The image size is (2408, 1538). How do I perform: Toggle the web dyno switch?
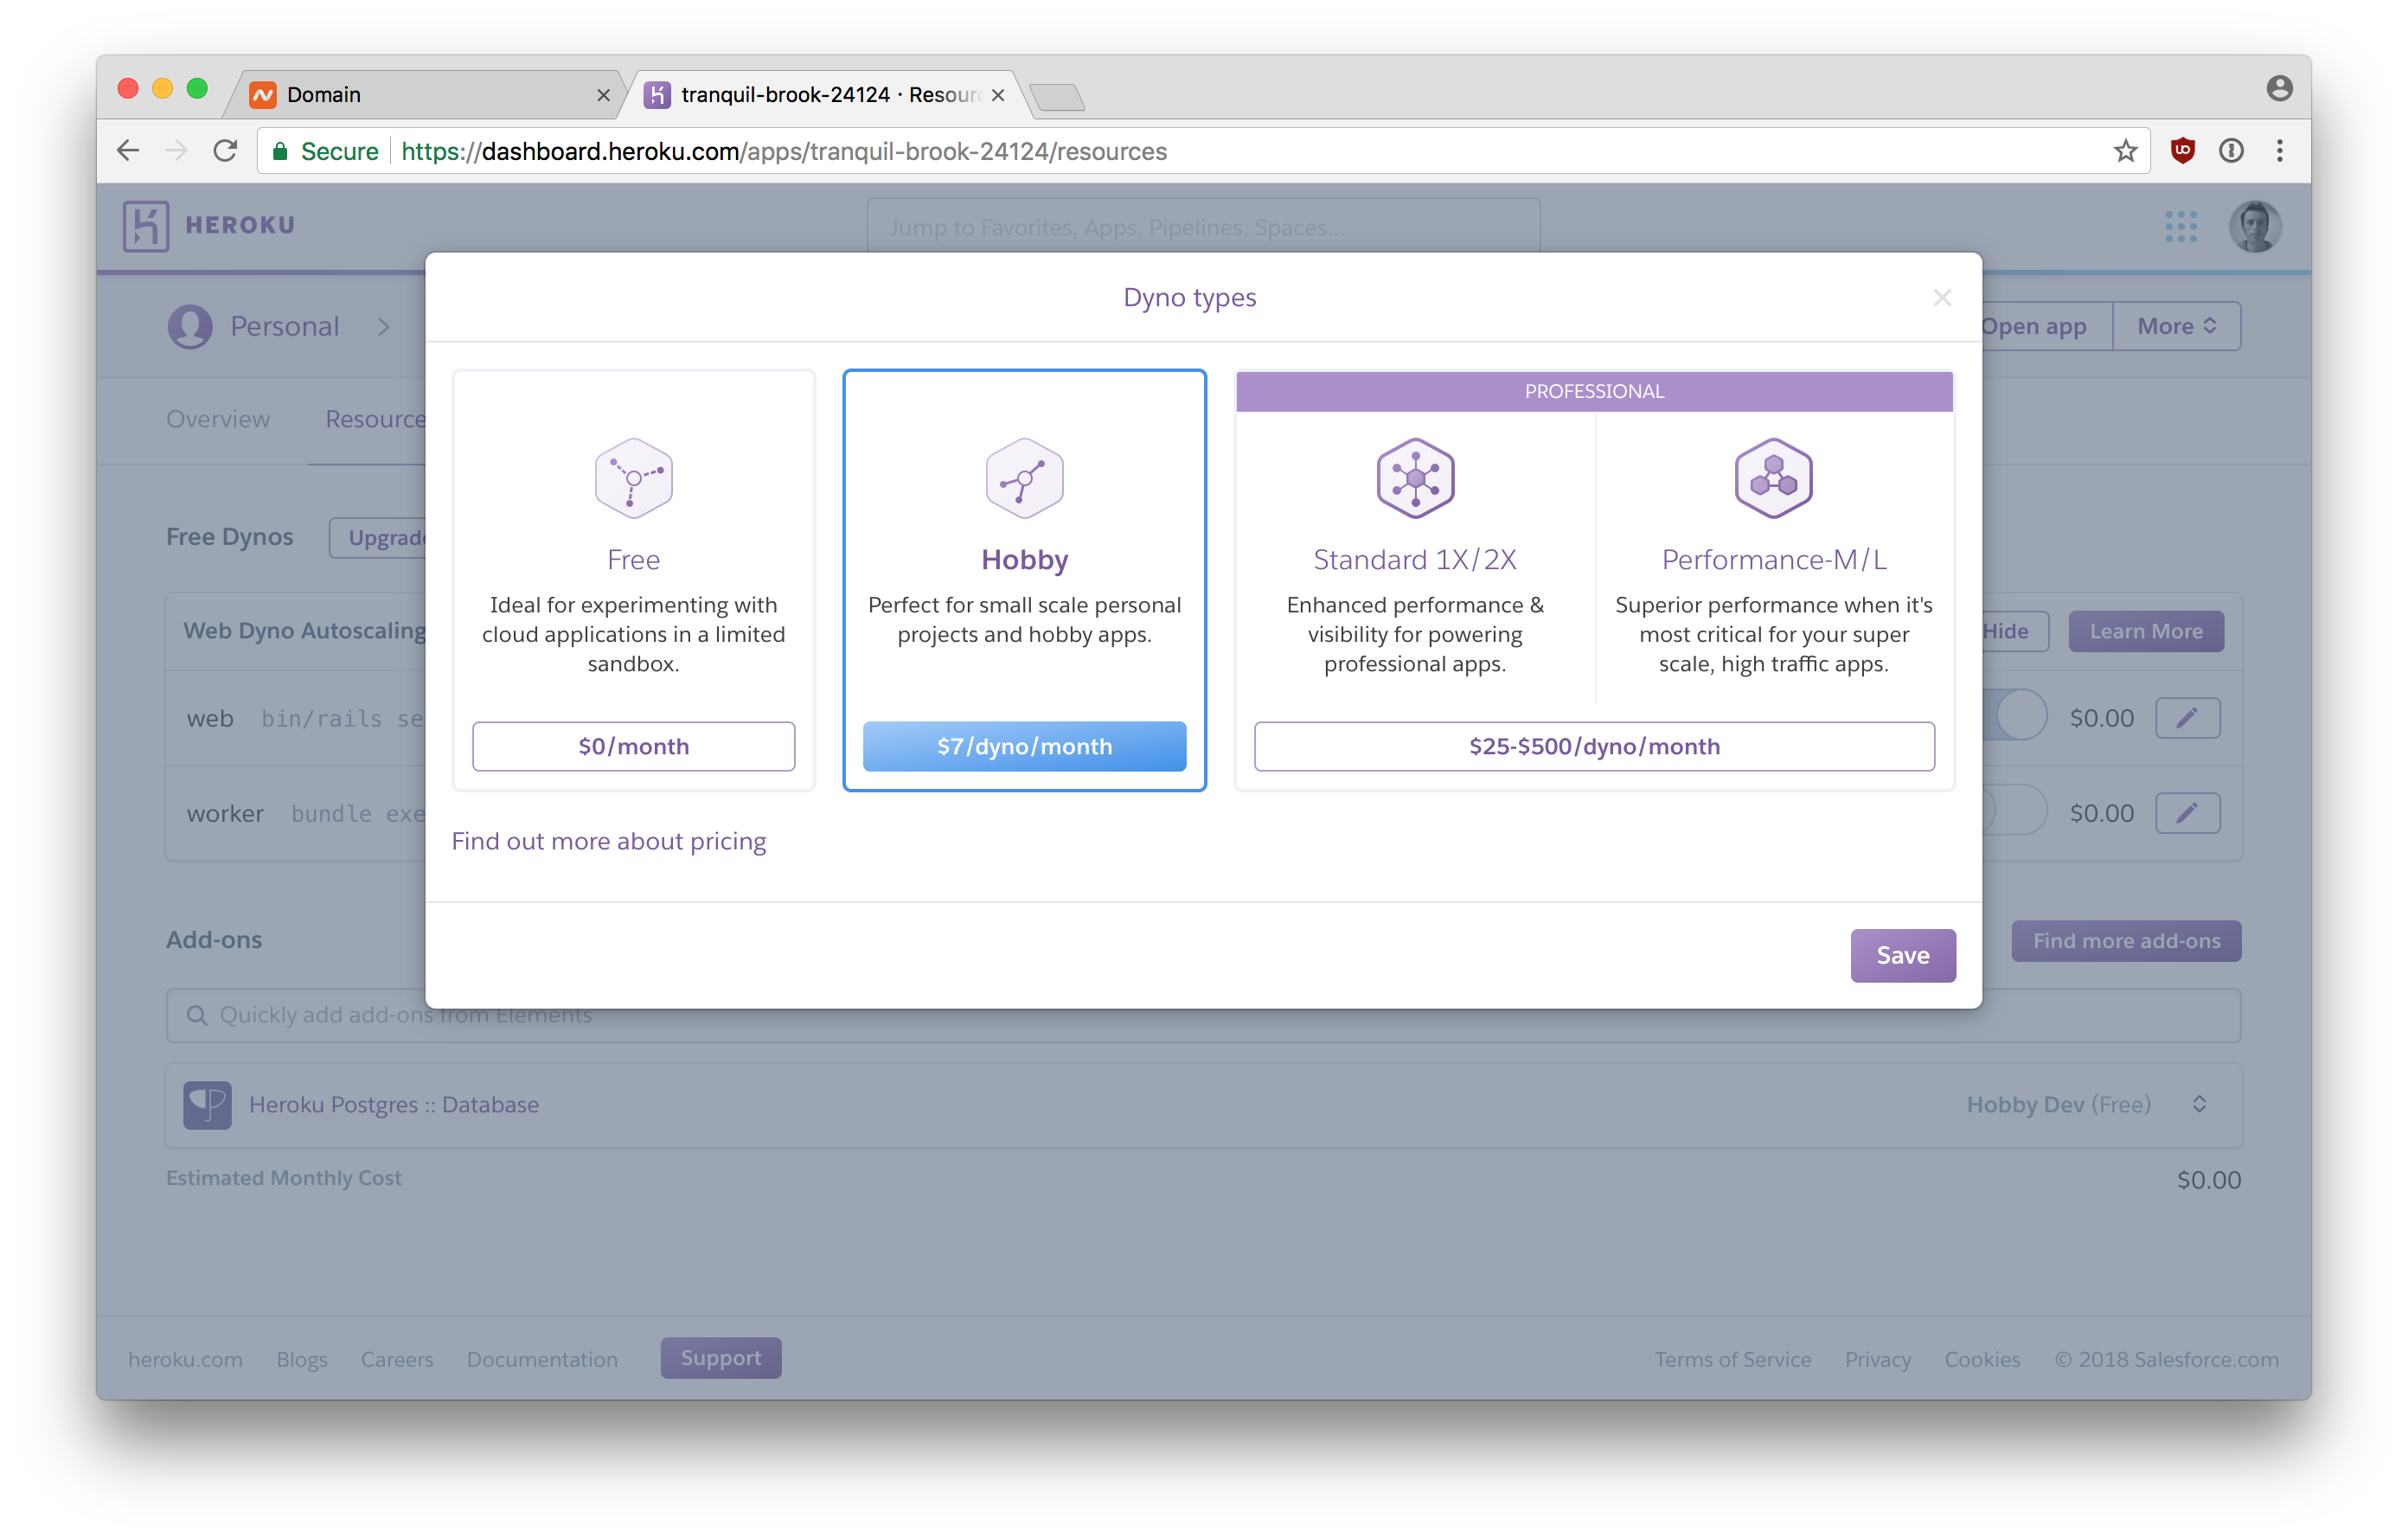2018,716
